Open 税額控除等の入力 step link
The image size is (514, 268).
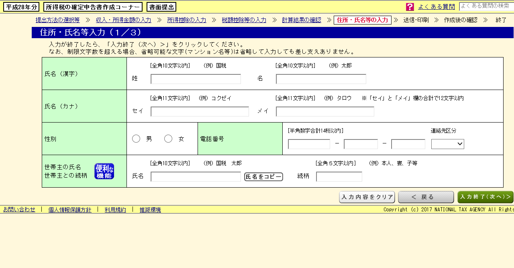[x=244, y=20]
